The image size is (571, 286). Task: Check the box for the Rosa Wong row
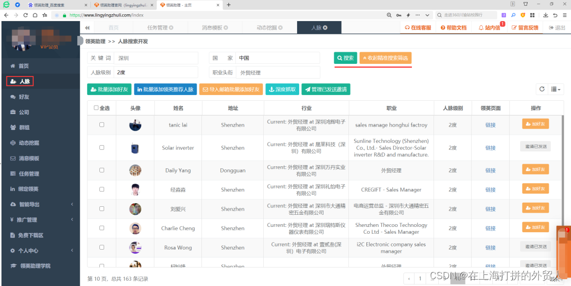point(102,247)
